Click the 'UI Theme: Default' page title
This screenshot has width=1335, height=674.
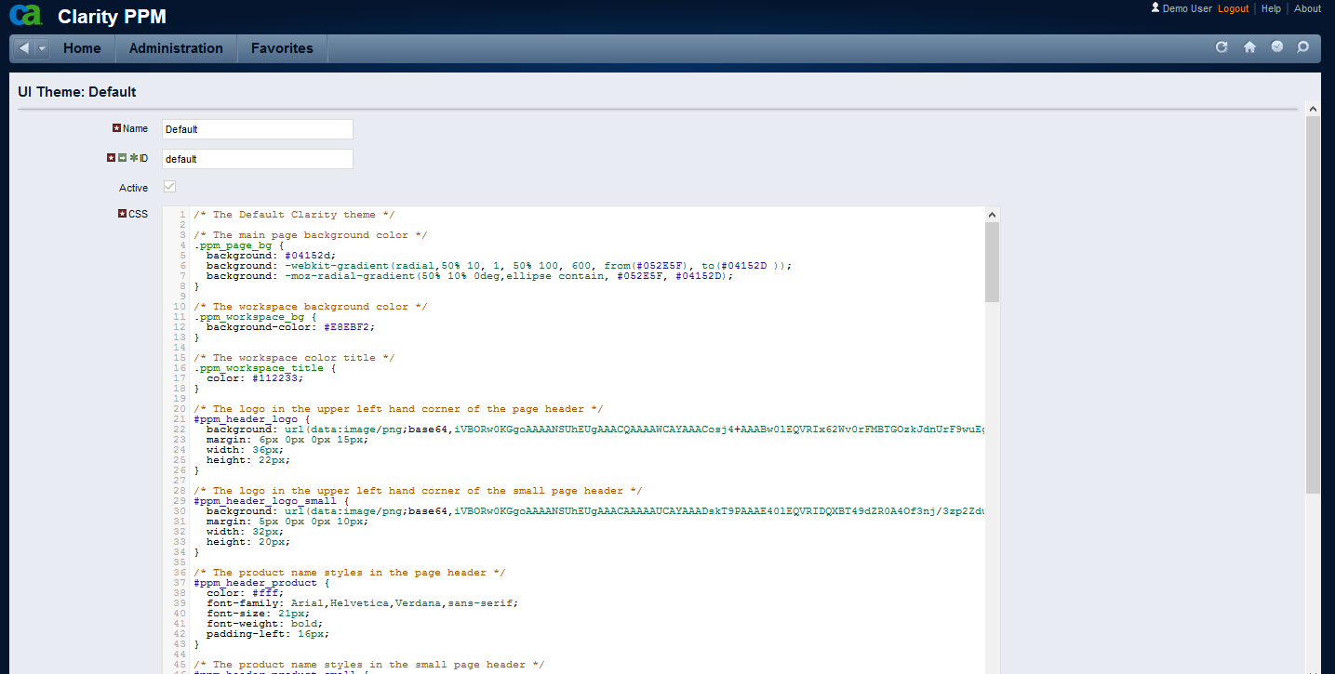tap(77, 92)
